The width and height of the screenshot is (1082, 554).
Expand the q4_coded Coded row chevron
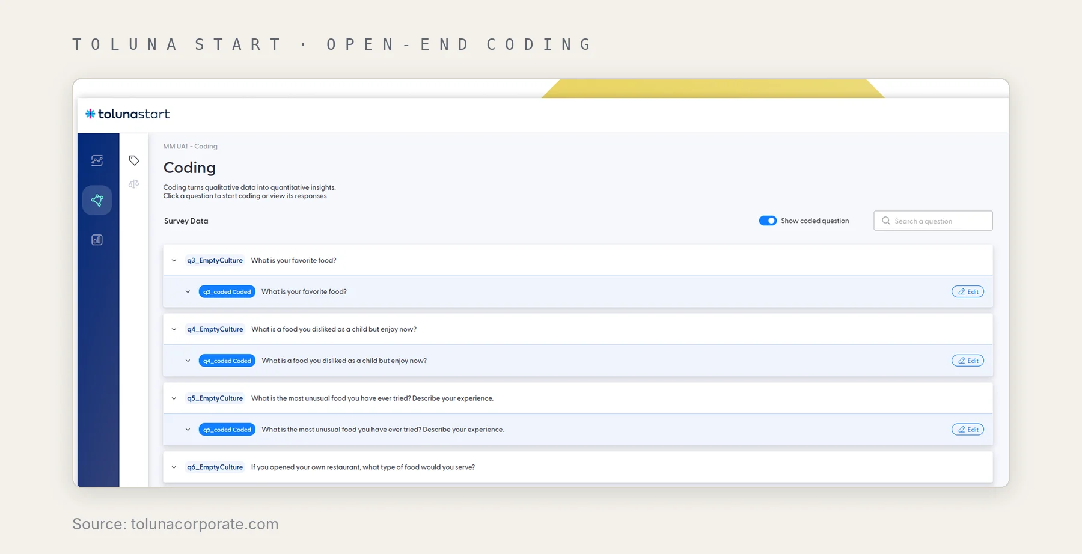pyautogui.click(x=188, y=361)
